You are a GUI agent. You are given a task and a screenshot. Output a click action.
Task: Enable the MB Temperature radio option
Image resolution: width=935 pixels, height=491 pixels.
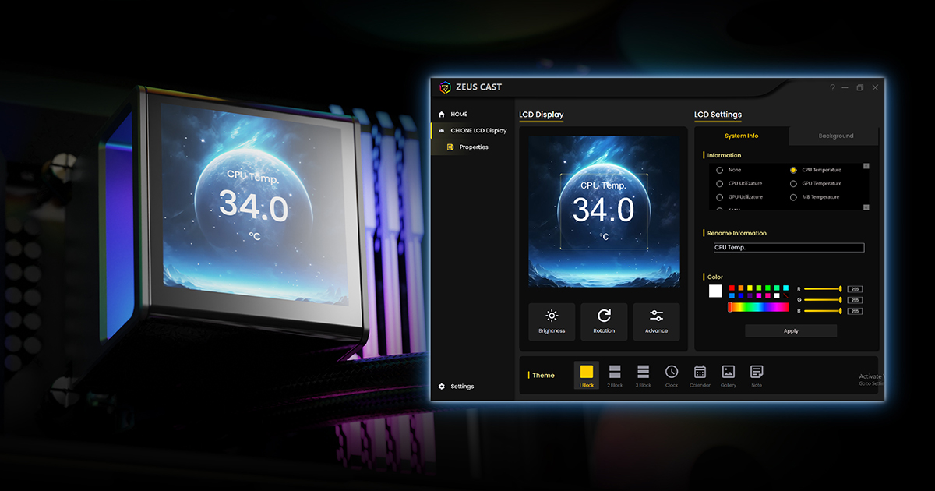(x=793, y=197)
